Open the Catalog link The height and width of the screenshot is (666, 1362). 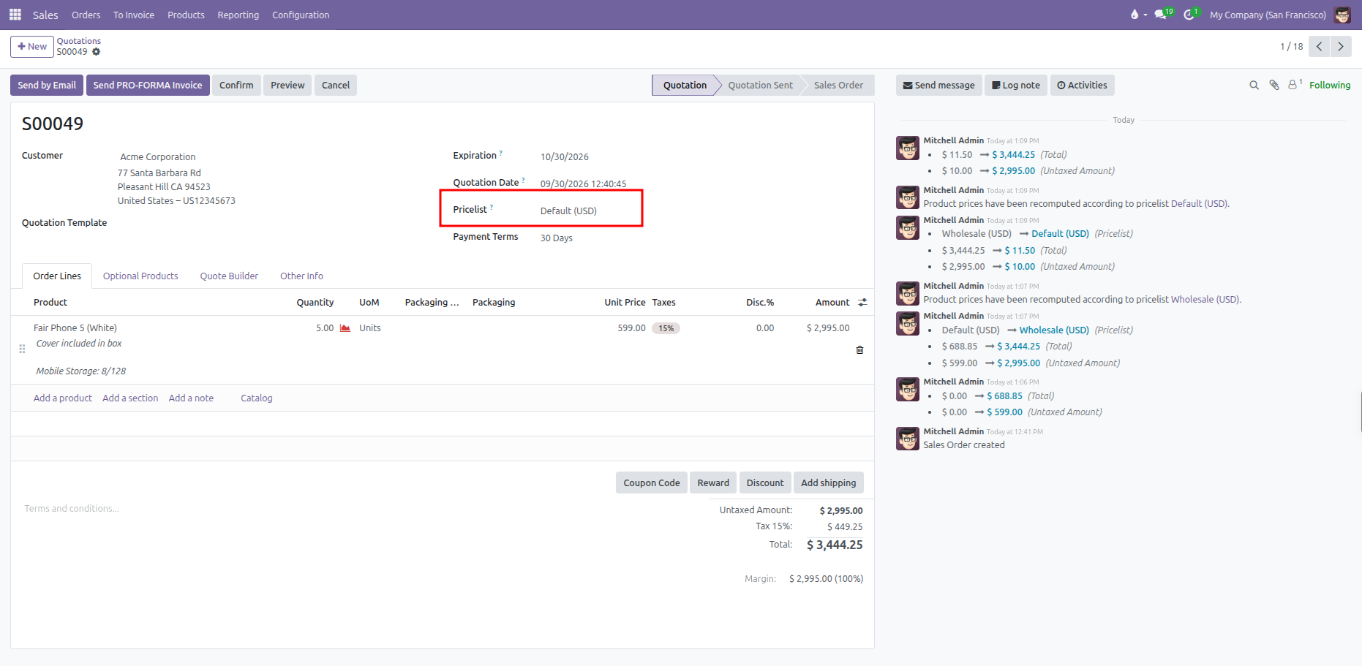click(x=257, y=398)
